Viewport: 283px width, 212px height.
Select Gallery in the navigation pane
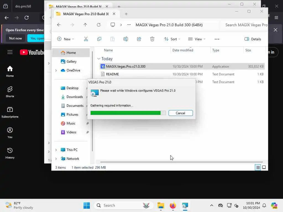(x=71, y=62)
